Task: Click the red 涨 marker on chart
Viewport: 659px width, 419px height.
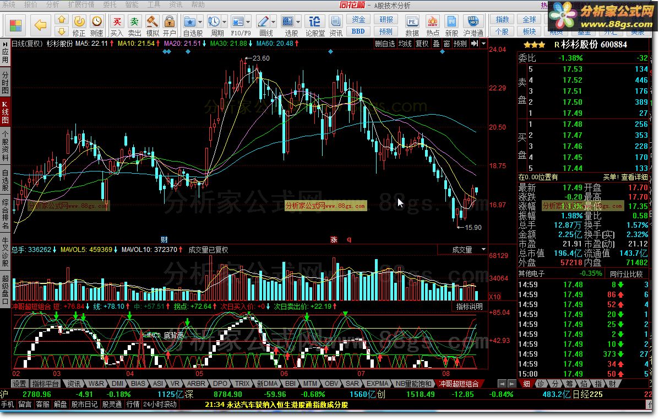Action: click(x=334, y=239)
